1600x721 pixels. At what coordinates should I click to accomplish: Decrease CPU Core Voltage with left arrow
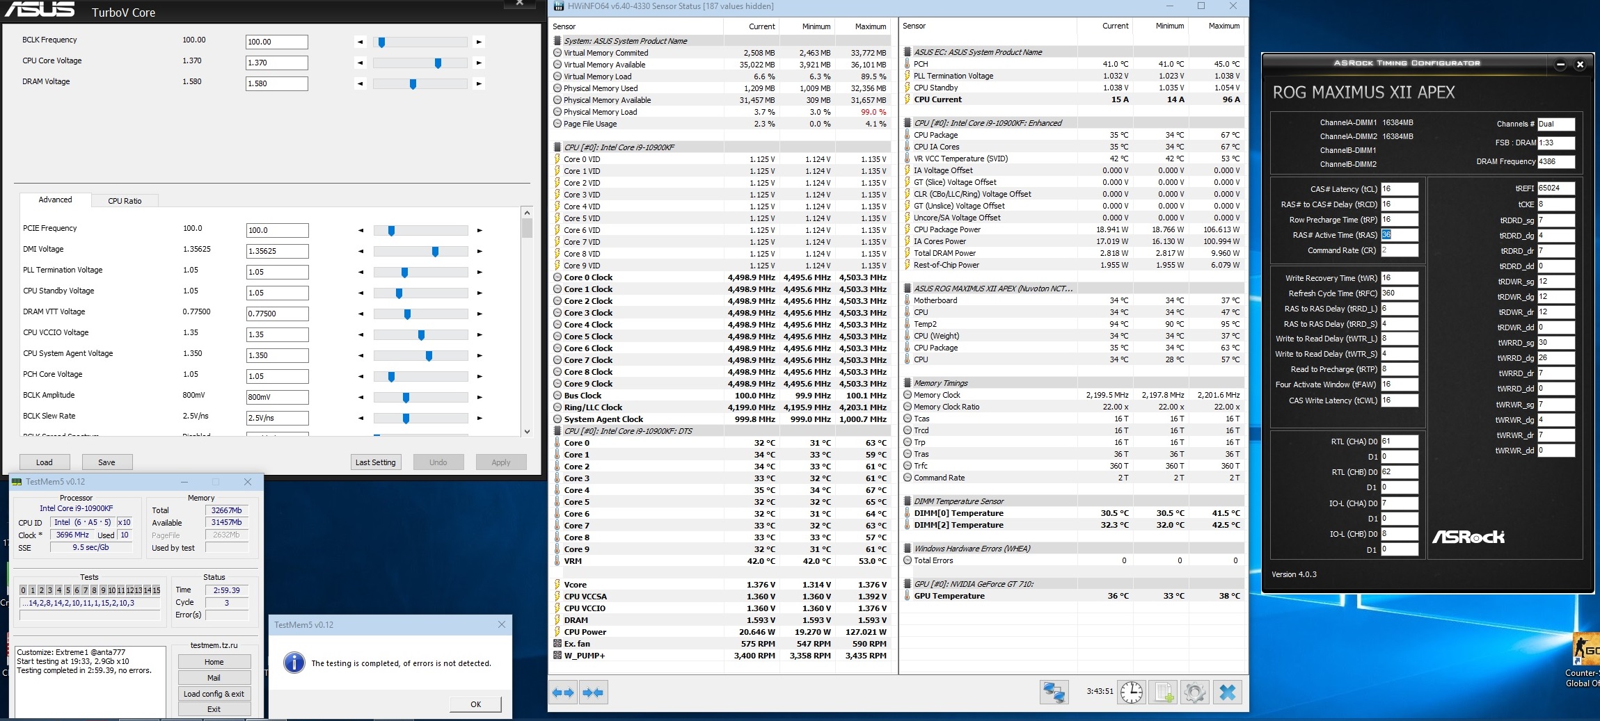click(360, 63)
